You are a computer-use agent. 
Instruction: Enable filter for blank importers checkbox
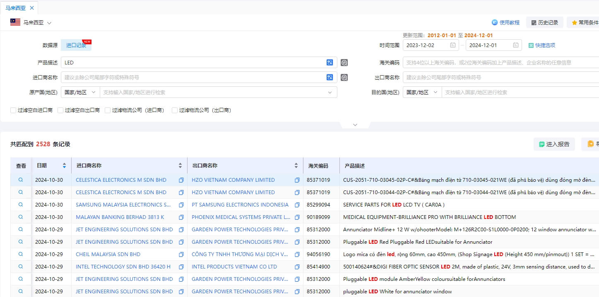[x=13, y=110]
